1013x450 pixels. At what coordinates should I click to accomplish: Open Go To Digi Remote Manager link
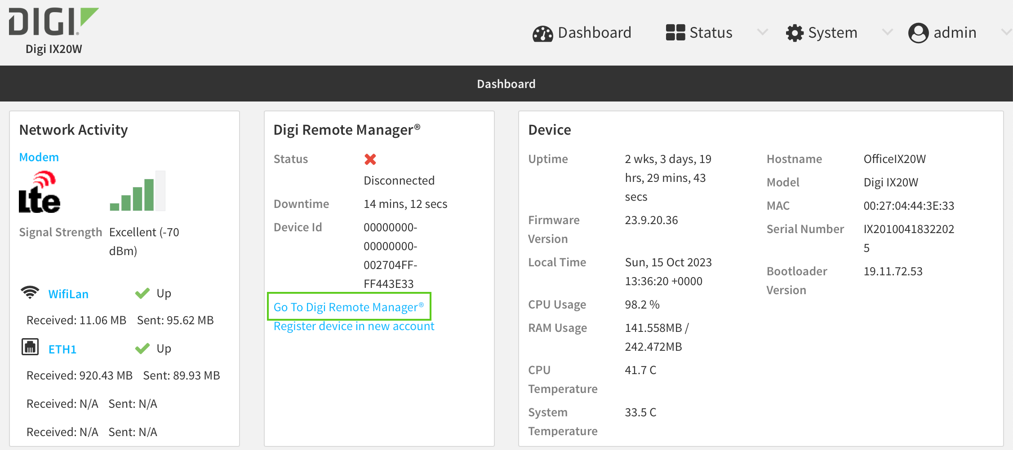click(348, 307)
